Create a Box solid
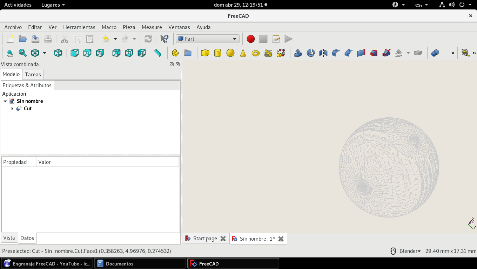 click(x=205, y=53)
